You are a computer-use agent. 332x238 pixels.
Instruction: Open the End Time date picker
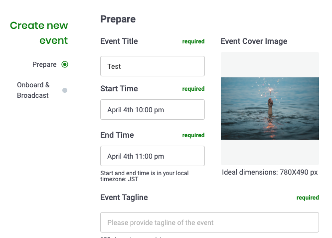[x=153, y=156]
